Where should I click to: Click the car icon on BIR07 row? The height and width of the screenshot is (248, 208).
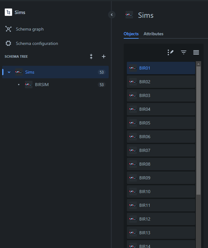click(x=133, y=150)
